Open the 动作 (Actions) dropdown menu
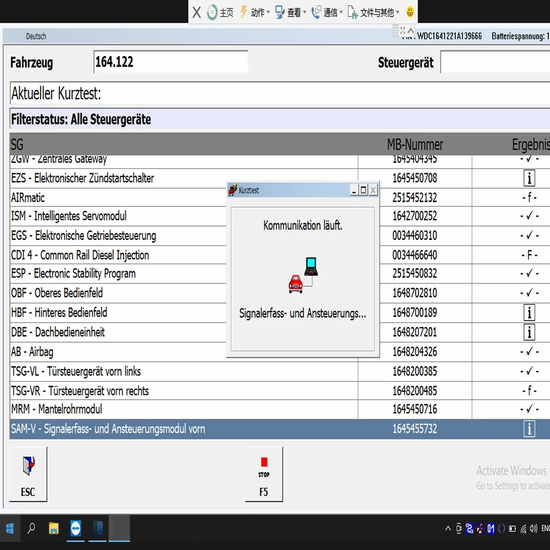The height and width of the screenshot is (550, 550). tap(255, 12)
